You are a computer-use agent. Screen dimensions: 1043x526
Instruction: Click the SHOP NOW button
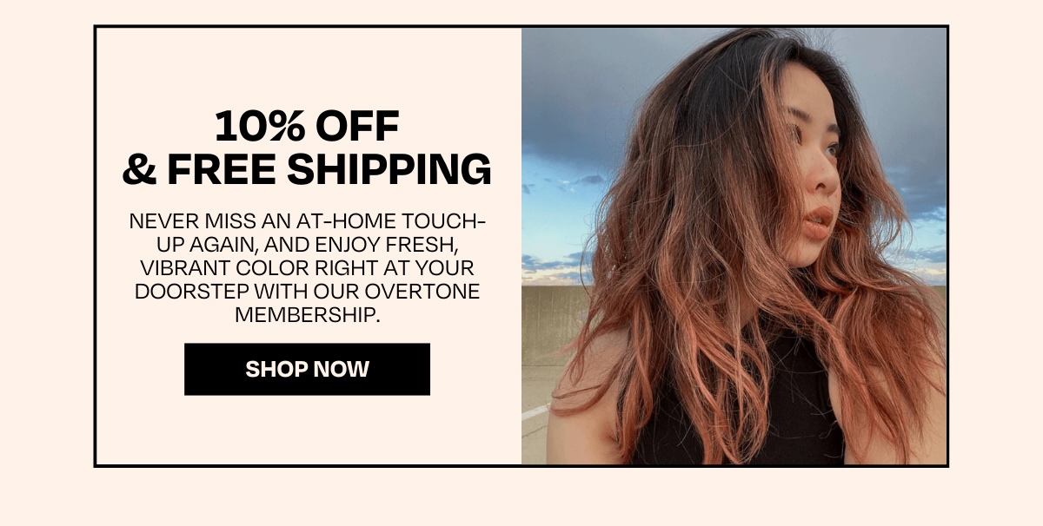[307, 369]
